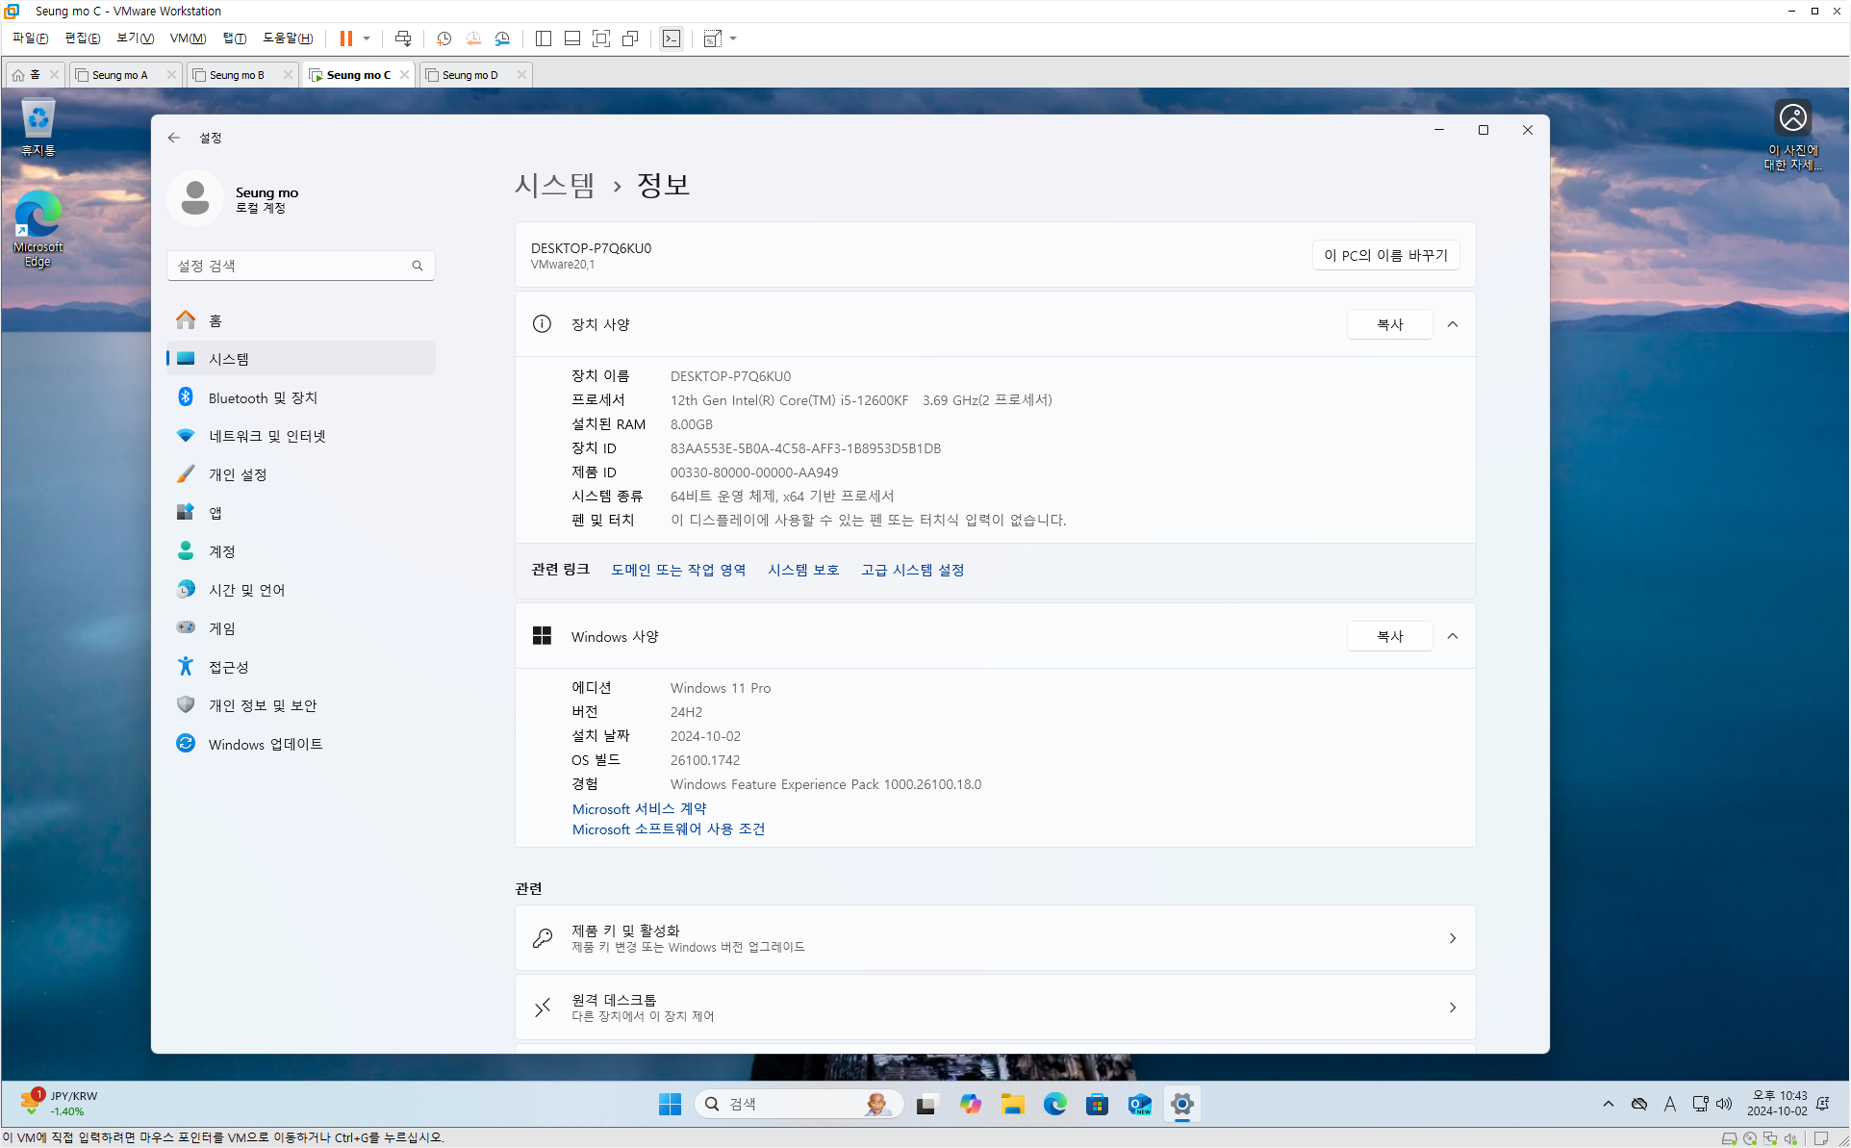Open the snapshot manager wrench icon

tap(502, 38)
